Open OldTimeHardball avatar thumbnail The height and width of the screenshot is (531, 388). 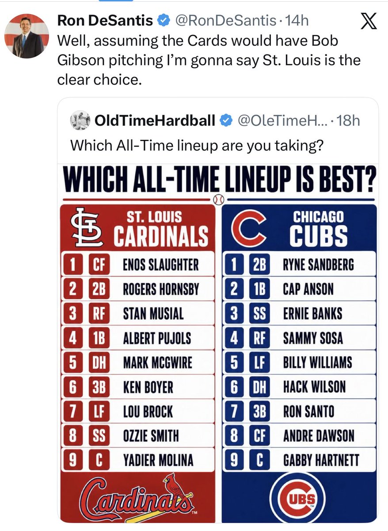pos(80,120)
